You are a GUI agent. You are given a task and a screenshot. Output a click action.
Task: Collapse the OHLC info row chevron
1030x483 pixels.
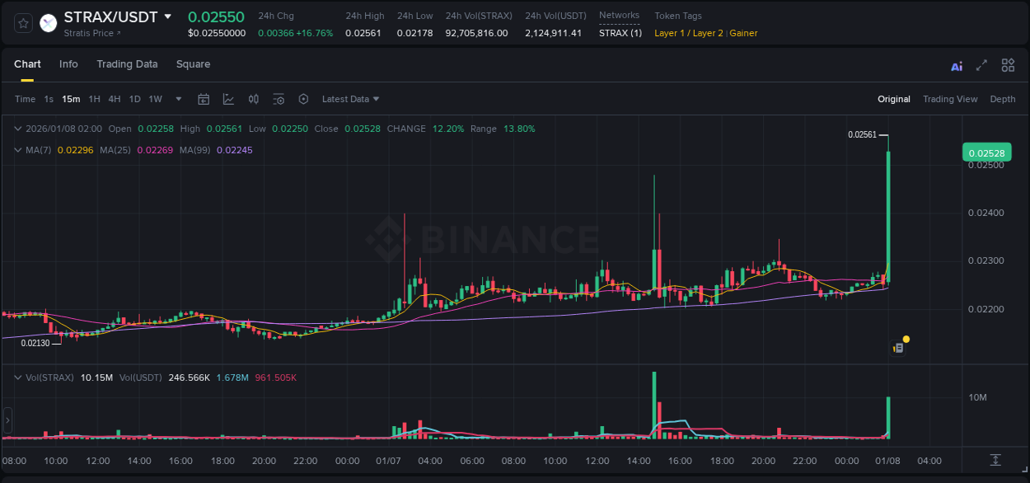tap(18, 129)
